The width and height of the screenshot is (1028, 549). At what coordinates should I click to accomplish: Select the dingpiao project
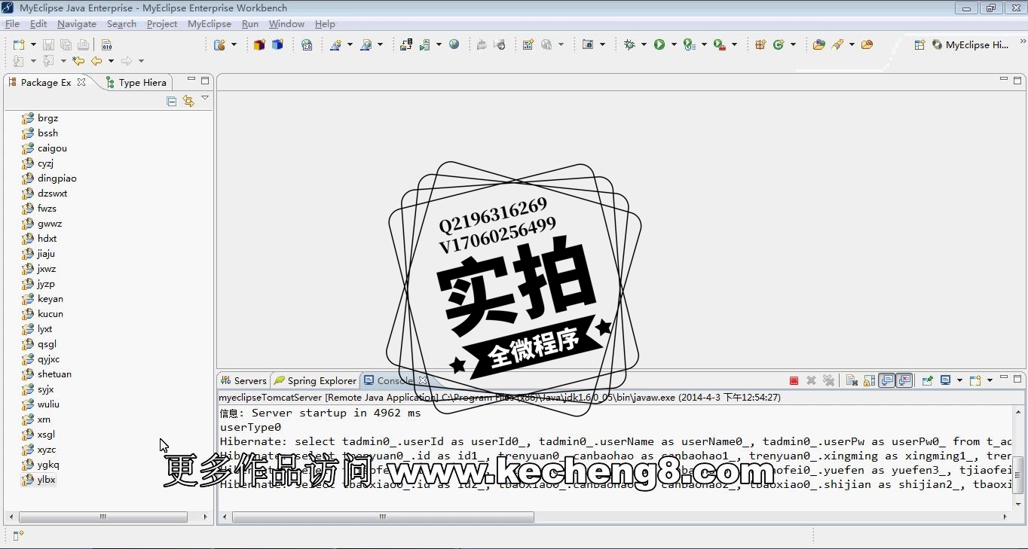(50, 178)
